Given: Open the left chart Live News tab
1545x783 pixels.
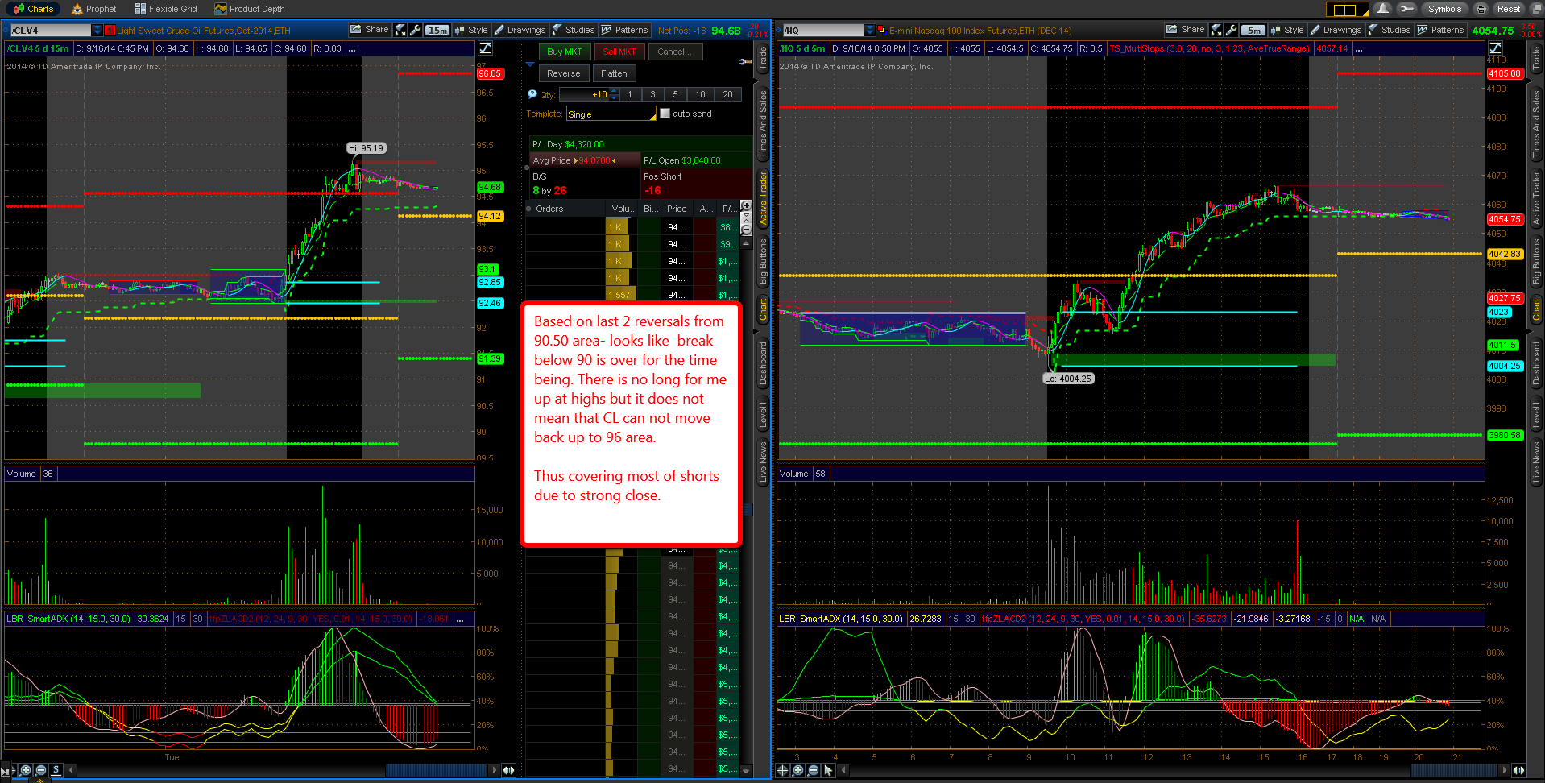Looking at the screenshot, I should [762, 462].
